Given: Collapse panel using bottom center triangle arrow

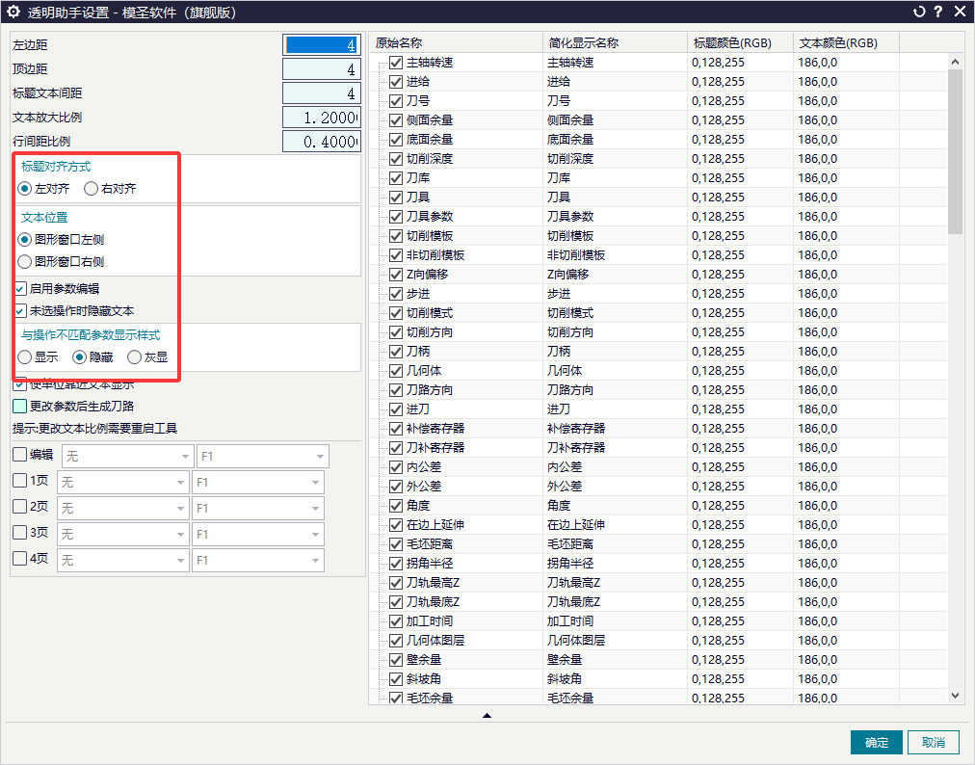Looking at the screenshot, I should (487, 716).
